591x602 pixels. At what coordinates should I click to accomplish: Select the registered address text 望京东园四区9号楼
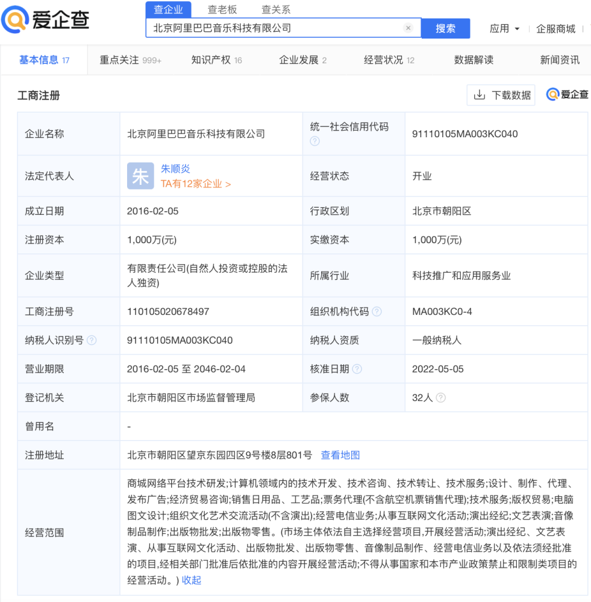pos(229,455)
